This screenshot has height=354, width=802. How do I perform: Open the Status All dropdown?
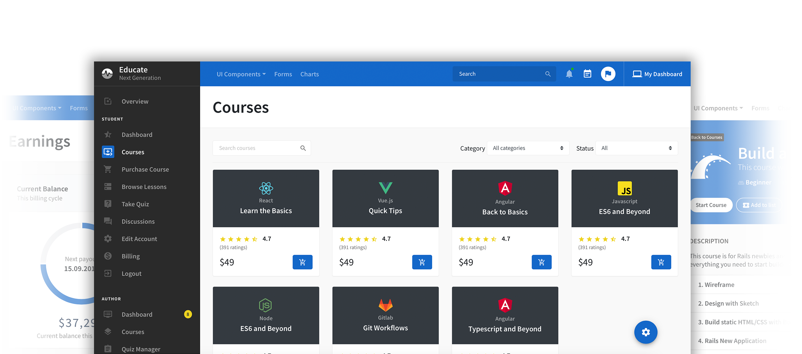pyautogui.click(x=636, y=148)
